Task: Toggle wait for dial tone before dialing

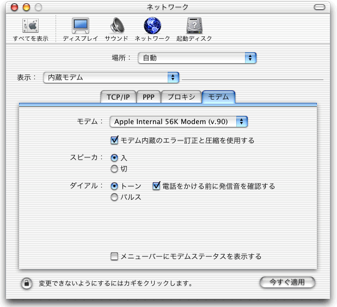Action: tap(157, 186)
